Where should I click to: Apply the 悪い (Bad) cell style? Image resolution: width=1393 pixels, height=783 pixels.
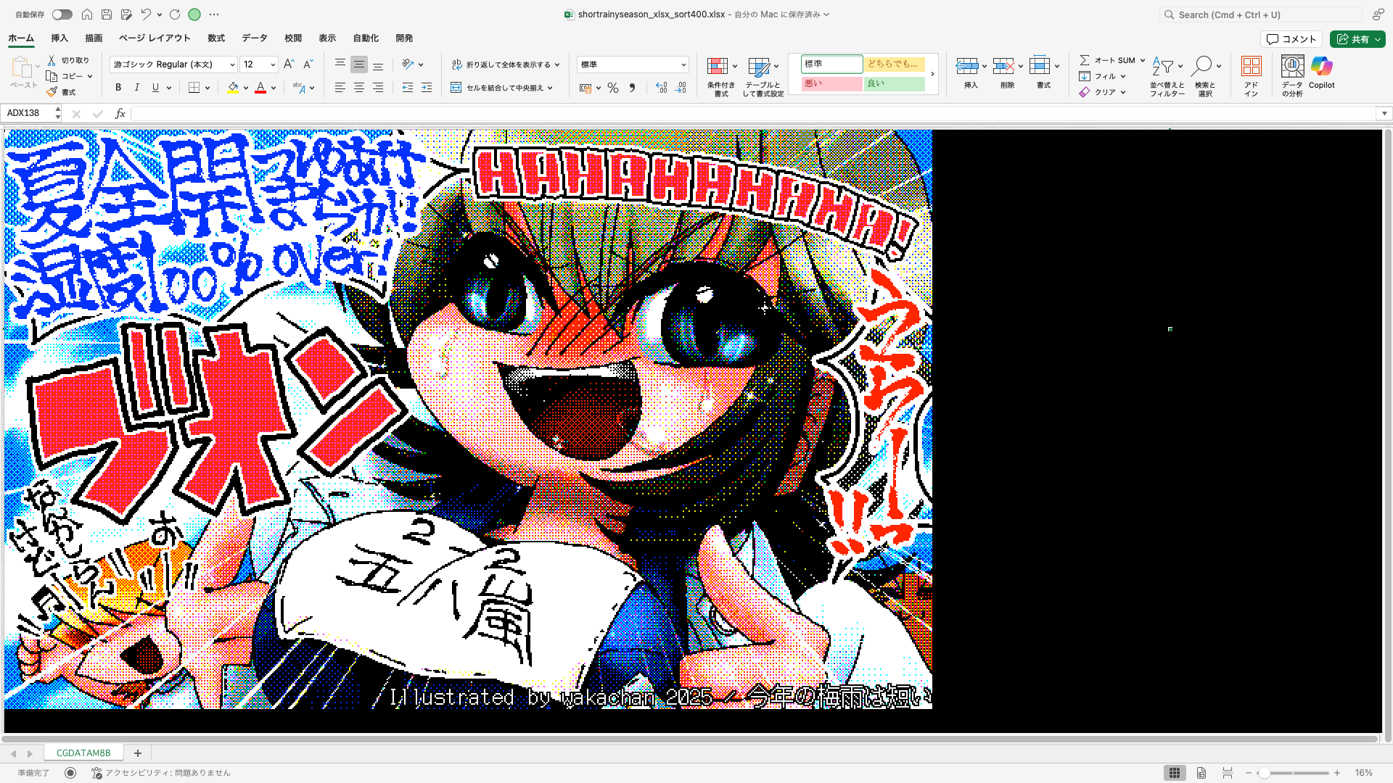point(831,83)
